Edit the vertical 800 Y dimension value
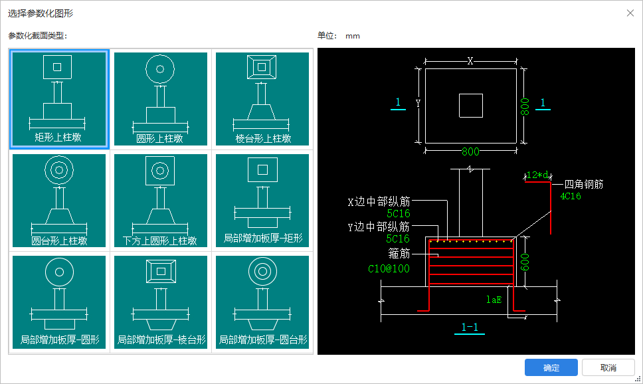643x384 pixels. (x=525, y=107)
